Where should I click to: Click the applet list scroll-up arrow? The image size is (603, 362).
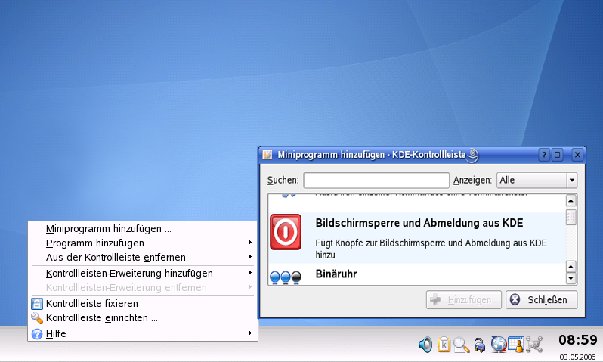tap(571, 201)
